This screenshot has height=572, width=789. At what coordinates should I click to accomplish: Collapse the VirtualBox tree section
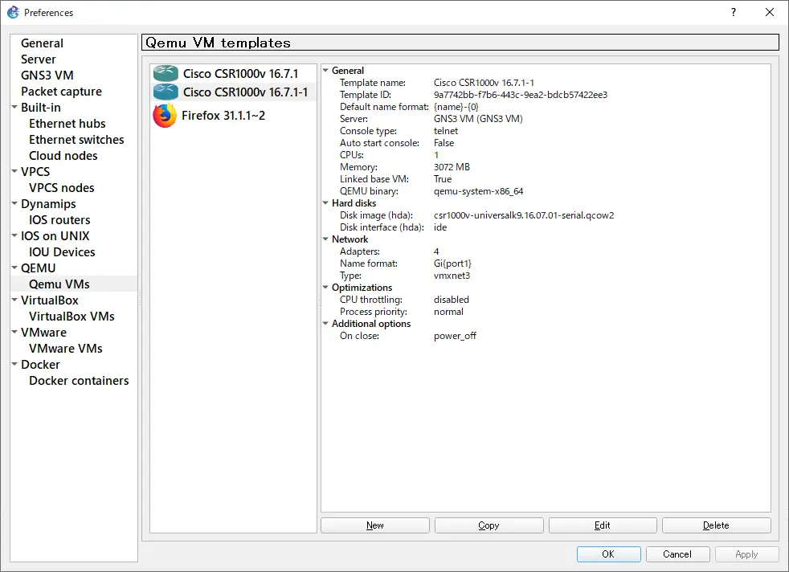click(14, 300)
